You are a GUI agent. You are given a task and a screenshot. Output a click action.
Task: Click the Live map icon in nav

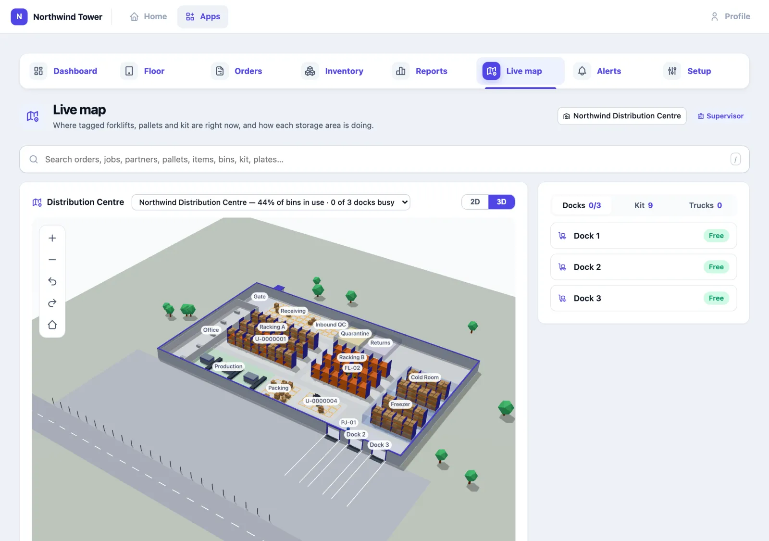(491, 71)
